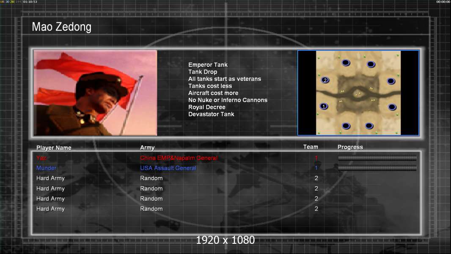Select lower right-edge start position on minimap

(392, 107)
